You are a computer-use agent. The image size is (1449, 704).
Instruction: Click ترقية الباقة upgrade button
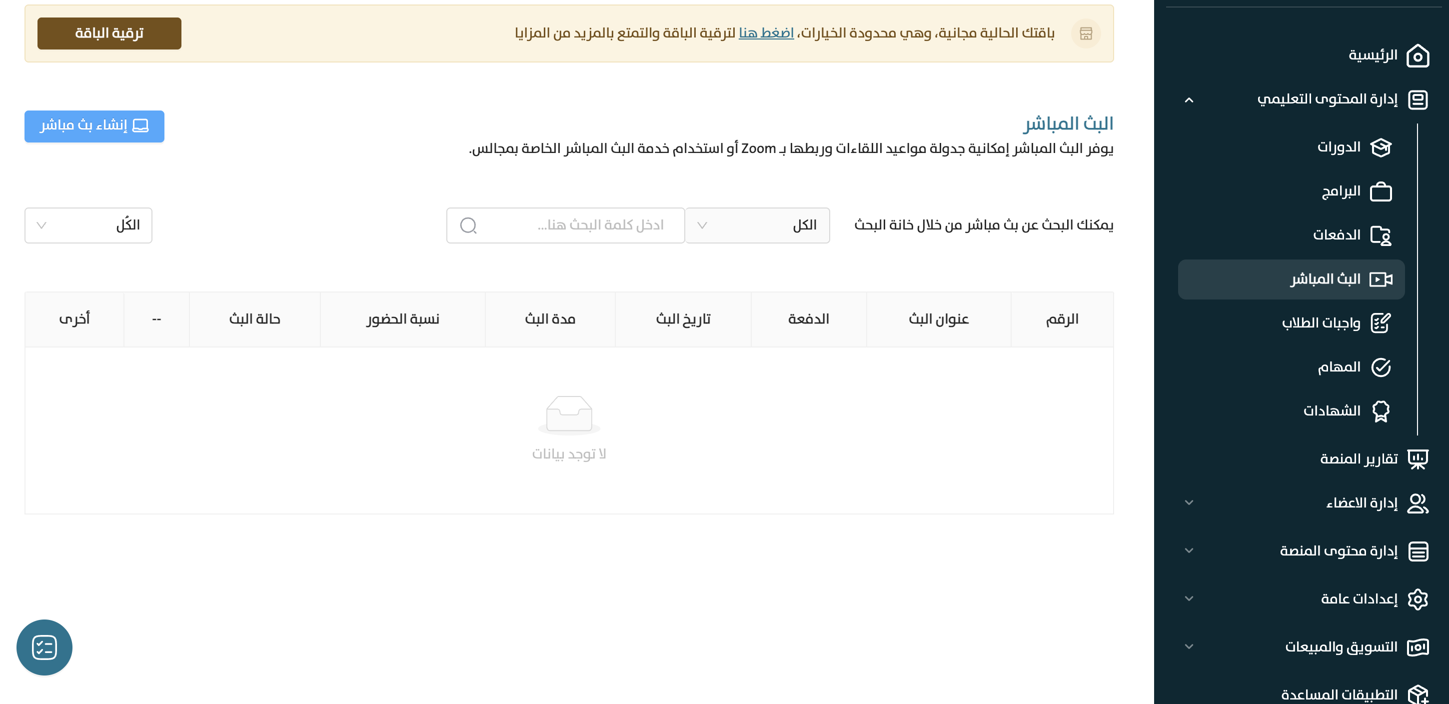[109, 34]
